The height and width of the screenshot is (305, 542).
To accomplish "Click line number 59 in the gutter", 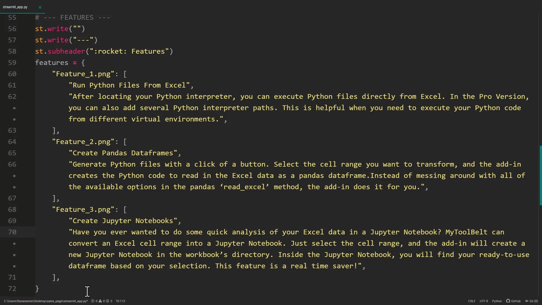I will [x=12, y=63].
